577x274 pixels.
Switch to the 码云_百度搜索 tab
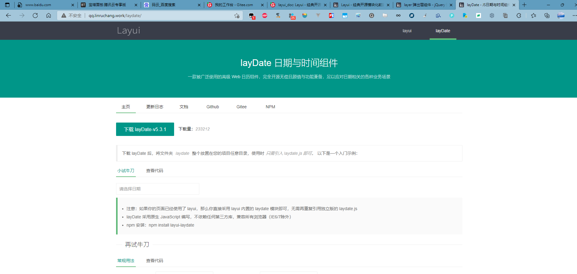[172, 5]
